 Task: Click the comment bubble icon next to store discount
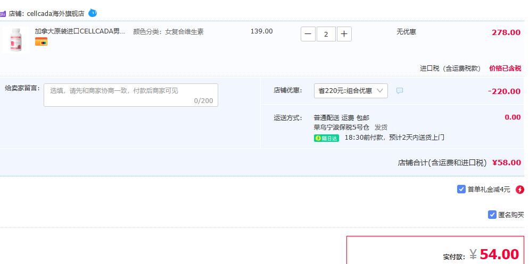(400, 91)
